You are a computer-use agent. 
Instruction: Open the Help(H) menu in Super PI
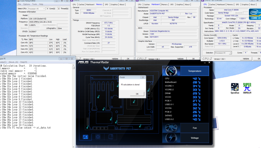pyautogui.click(x=23, y=62)
